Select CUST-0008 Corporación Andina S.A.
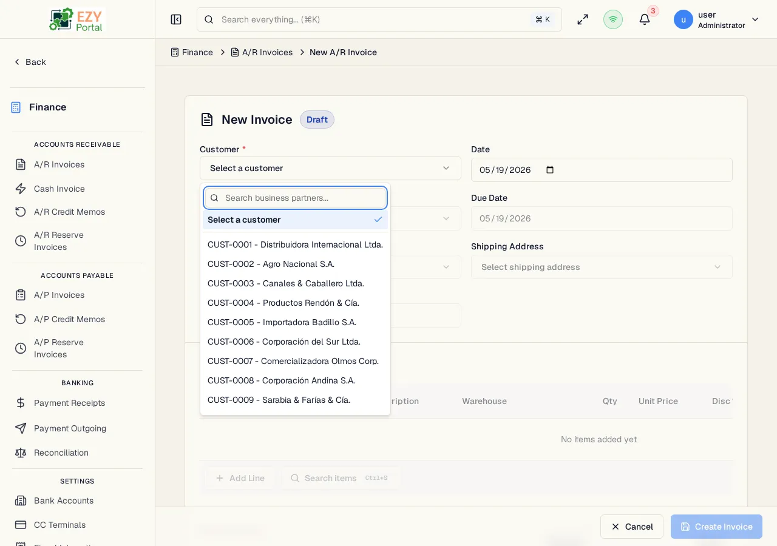The height and width of the screenshot is (546, 777). (295, 380)
